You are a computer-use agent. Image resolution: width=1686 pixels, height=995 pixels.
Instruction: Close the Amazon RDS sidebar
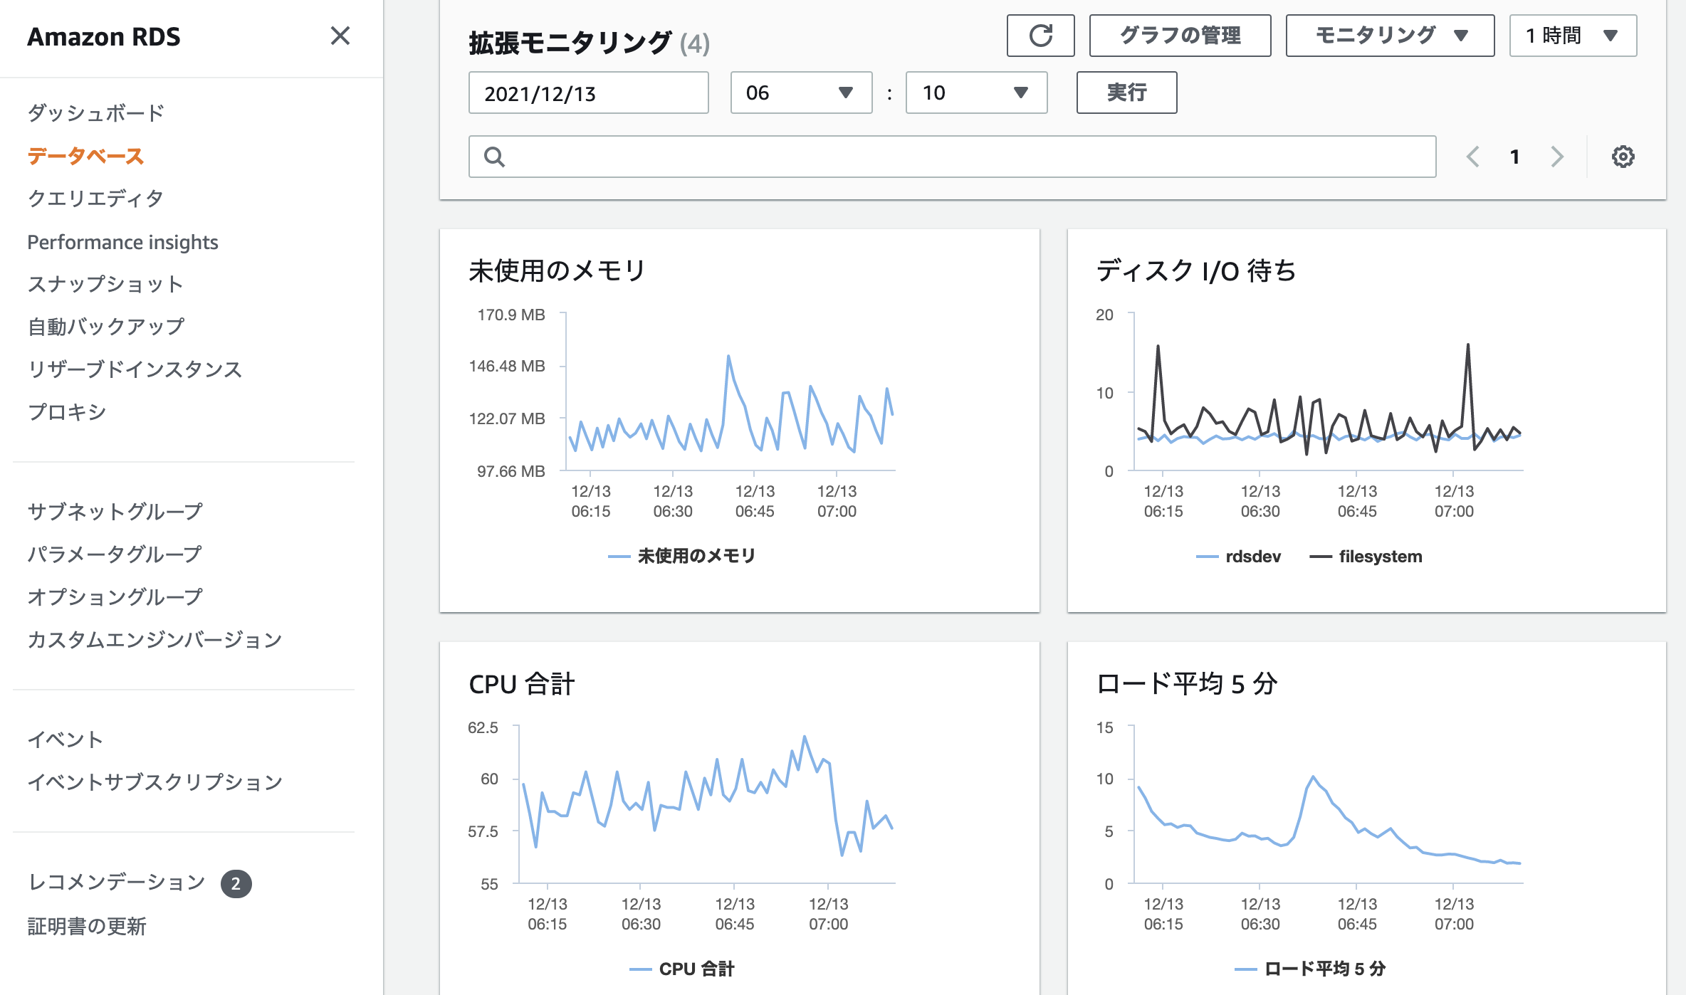(x=340, y=36)
